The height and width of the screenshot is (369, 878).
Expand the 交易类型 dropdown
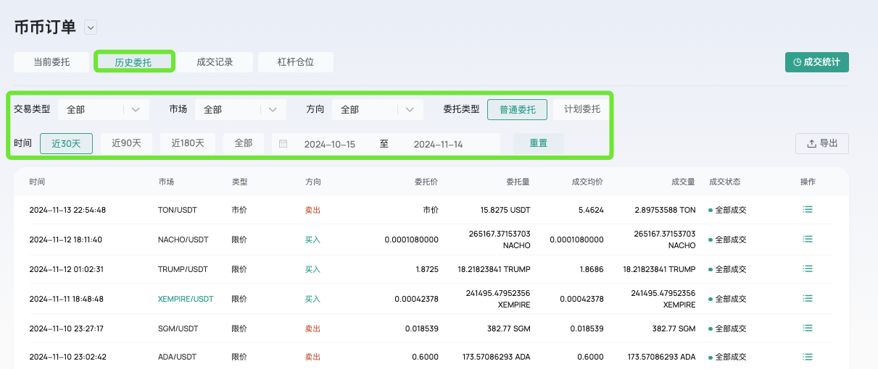point(103,109)
